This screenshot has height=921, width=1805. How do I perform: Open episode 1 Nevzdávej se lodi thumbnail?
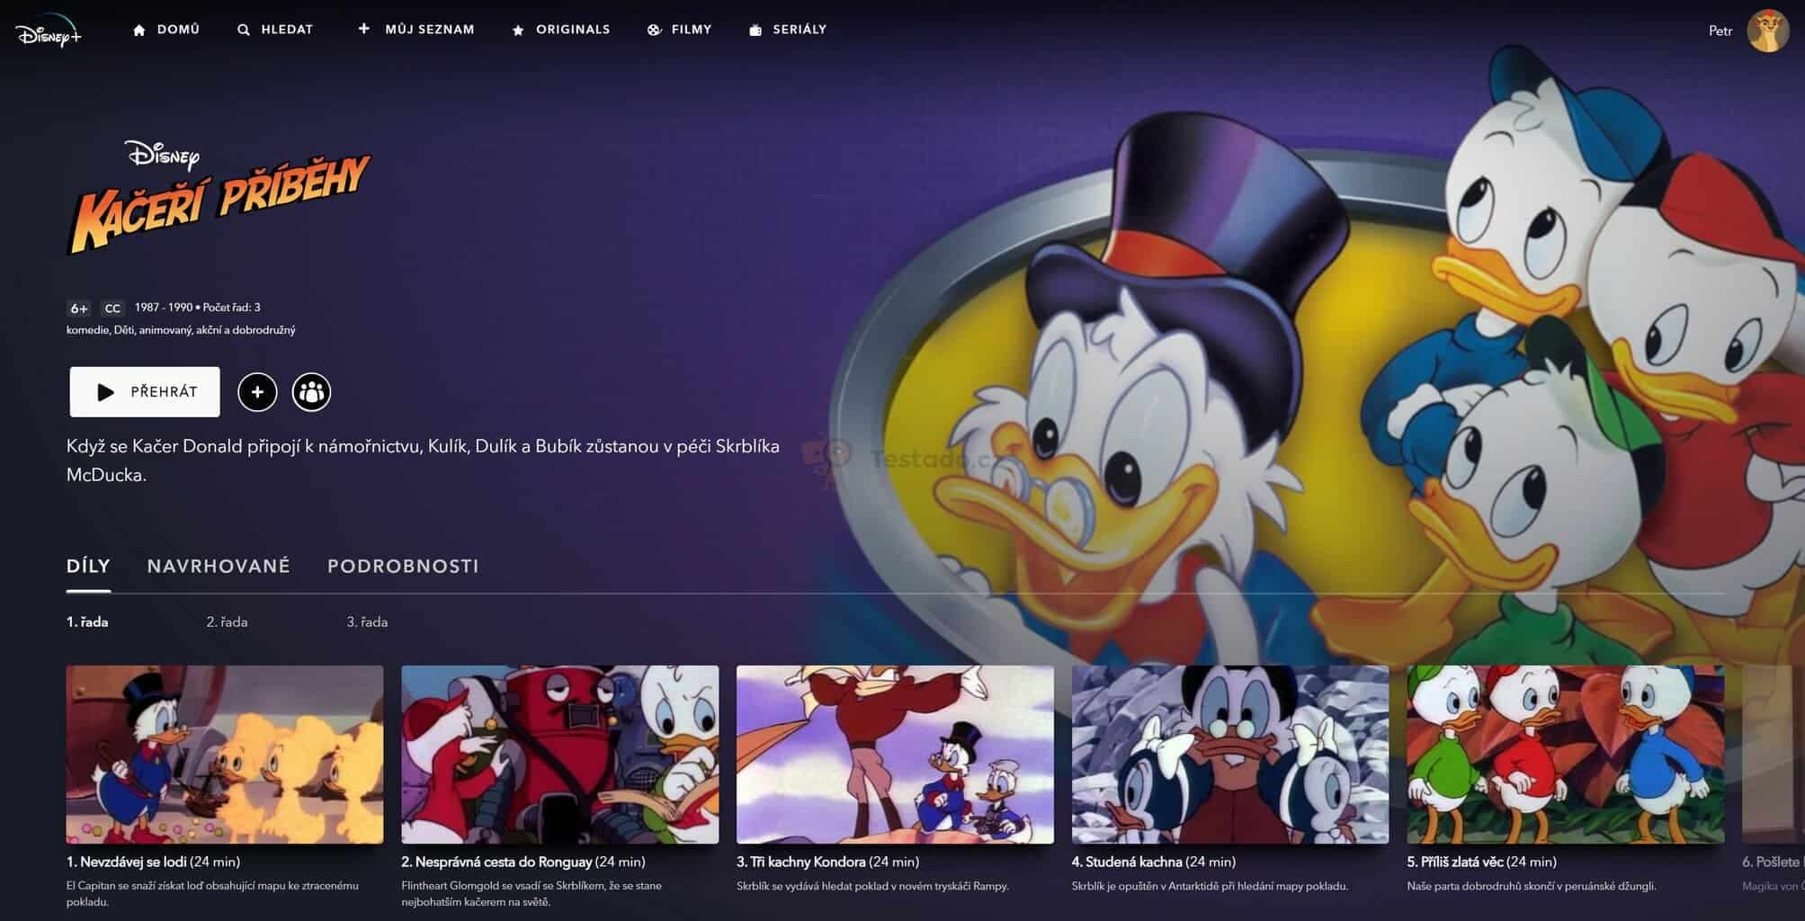point(225,755)
